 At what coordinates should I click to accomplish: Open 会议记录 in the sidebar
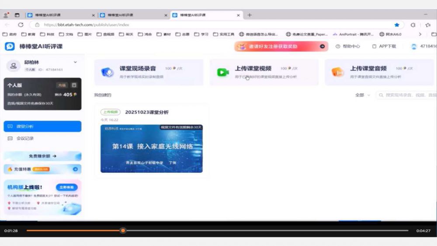pos(25,138)
